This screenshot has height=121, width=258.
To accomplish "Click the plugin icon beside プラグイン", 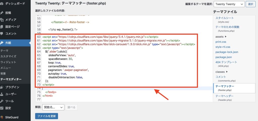I will (2, 87).
